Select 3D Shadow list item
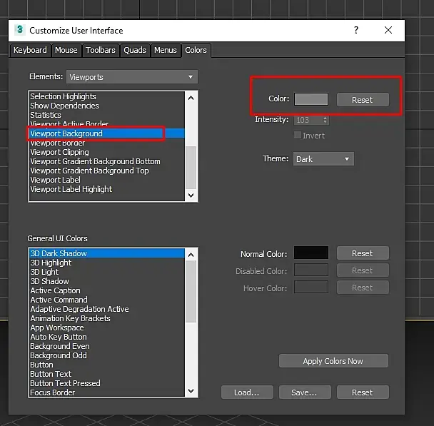The image size is (434, 426). click(x=107, y=281)
